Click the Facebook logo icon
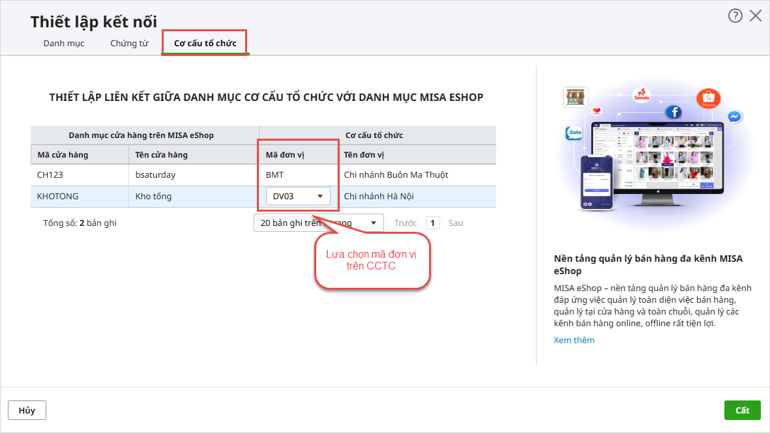This screenshot has width=770, height=433. (x=675, y=111)
